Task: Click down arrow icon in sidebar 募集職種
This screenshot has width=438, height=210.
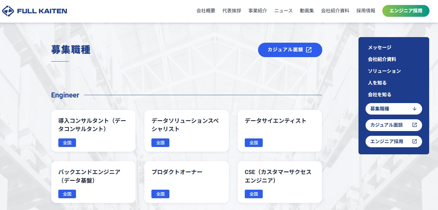Action: [x=414, y=109]
